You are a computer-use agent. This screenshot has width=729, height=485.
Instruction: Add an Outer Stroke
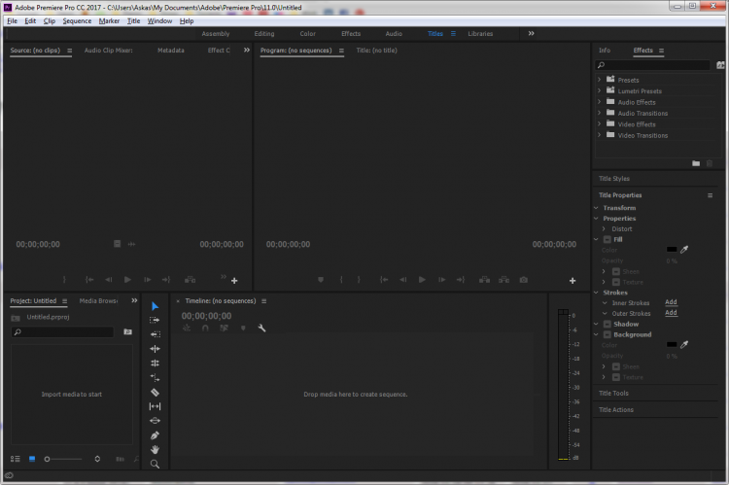tap(671, 313)
